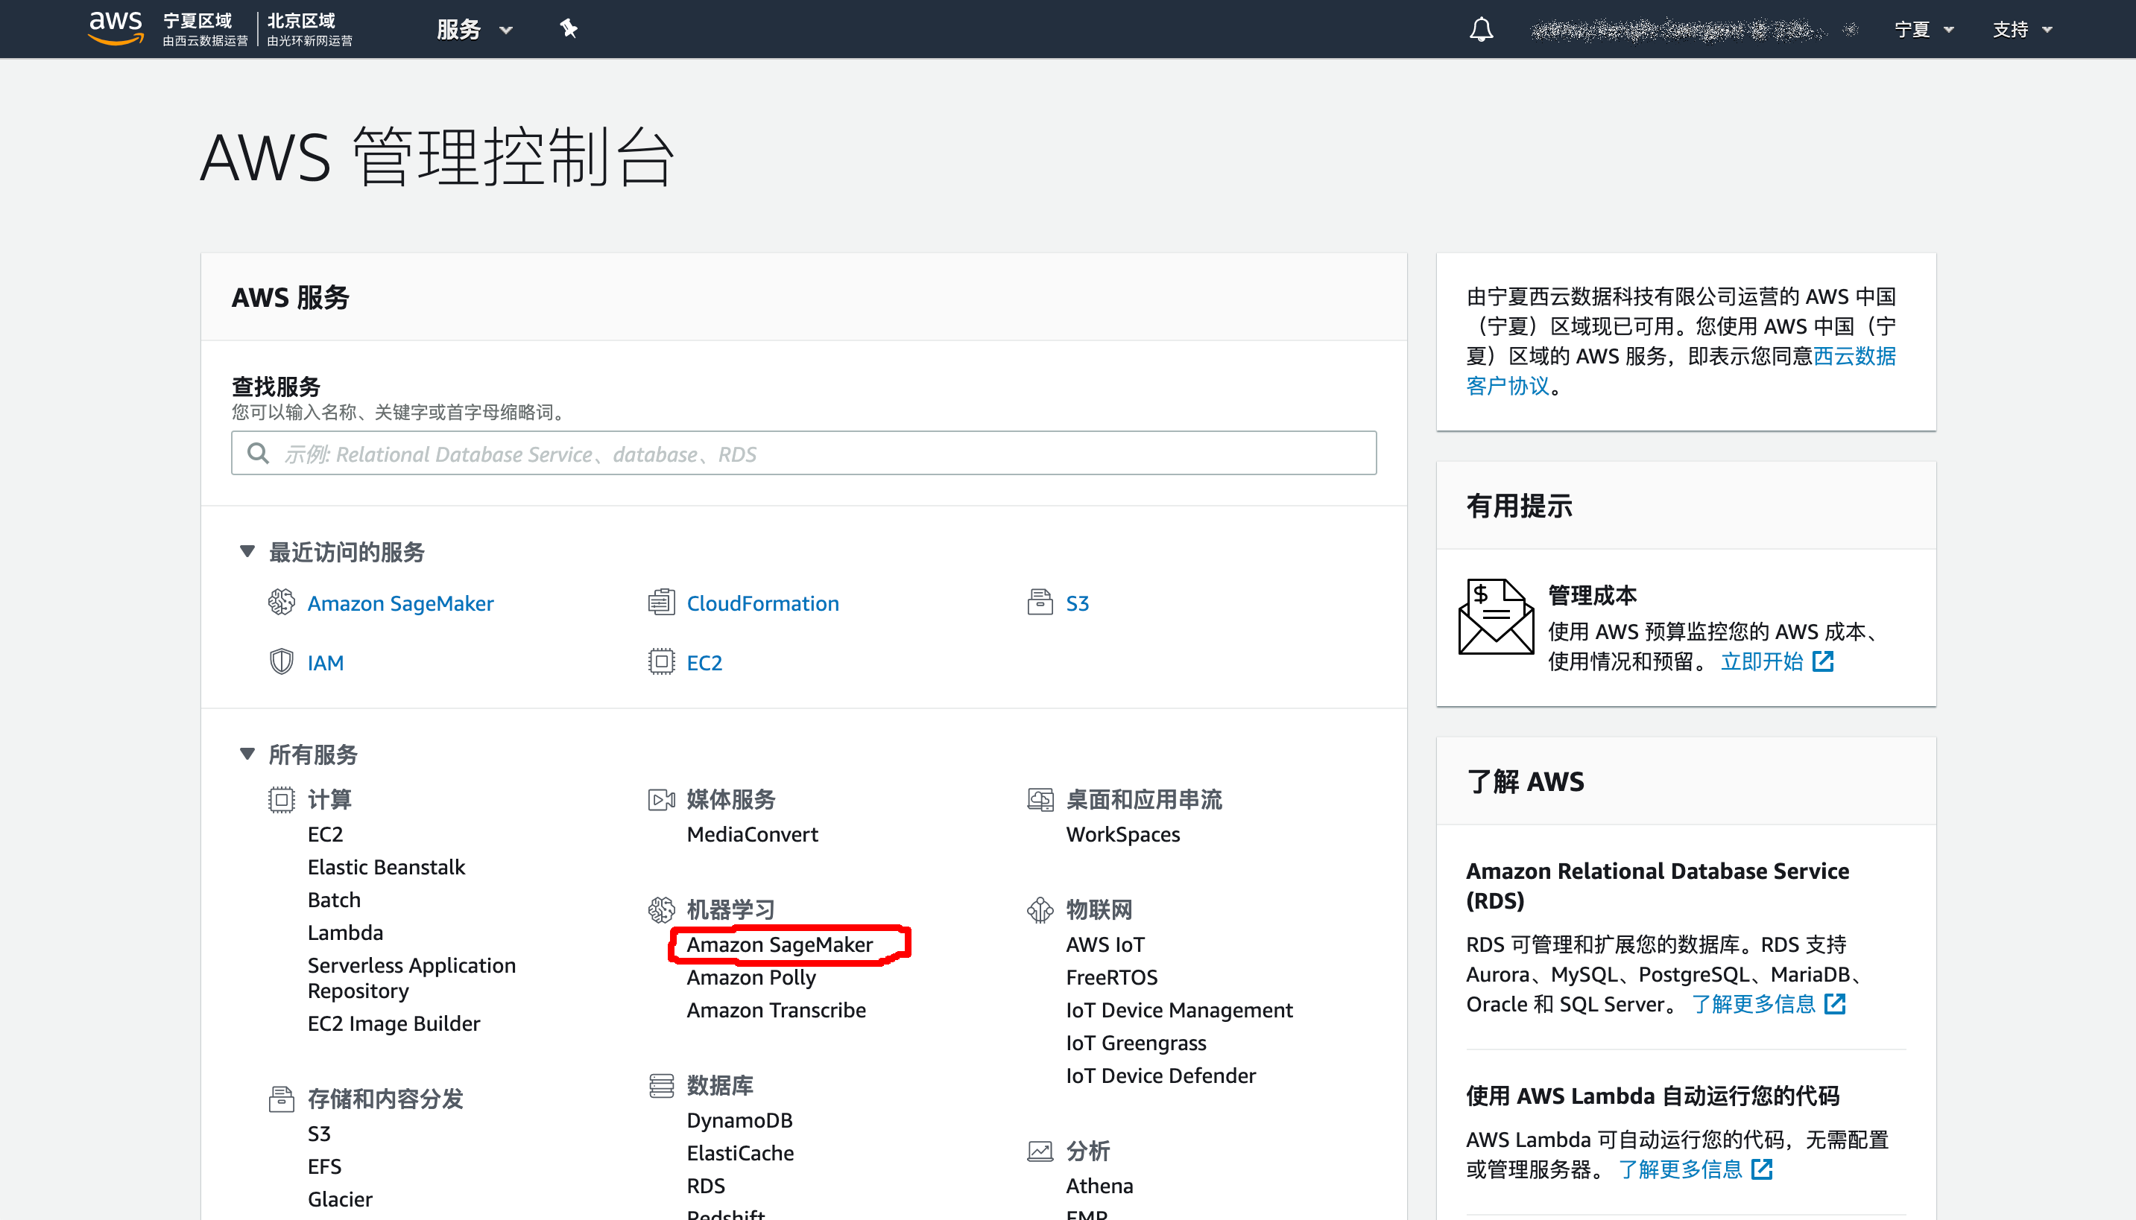The width and height of the screenshot is (2136, 1220).
Task: Click the S3 bucket icon in recent services
Action: 1040,602
